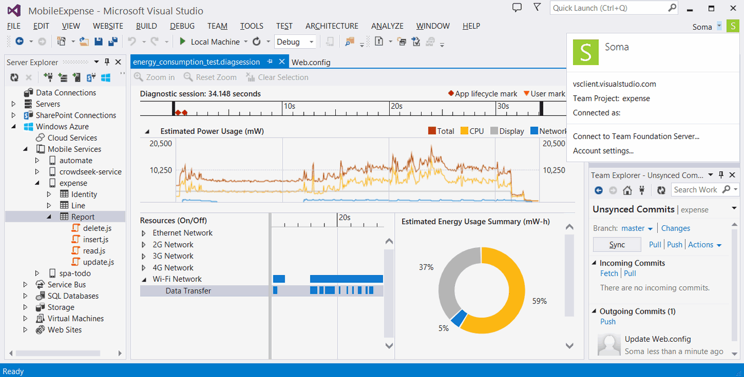Click the Connect to SharePoint icon
744x377 pixels.
tap(90, 77)
